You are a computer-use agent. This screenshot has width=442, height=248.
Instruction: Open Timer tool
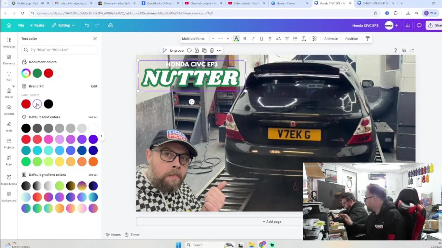132,235
